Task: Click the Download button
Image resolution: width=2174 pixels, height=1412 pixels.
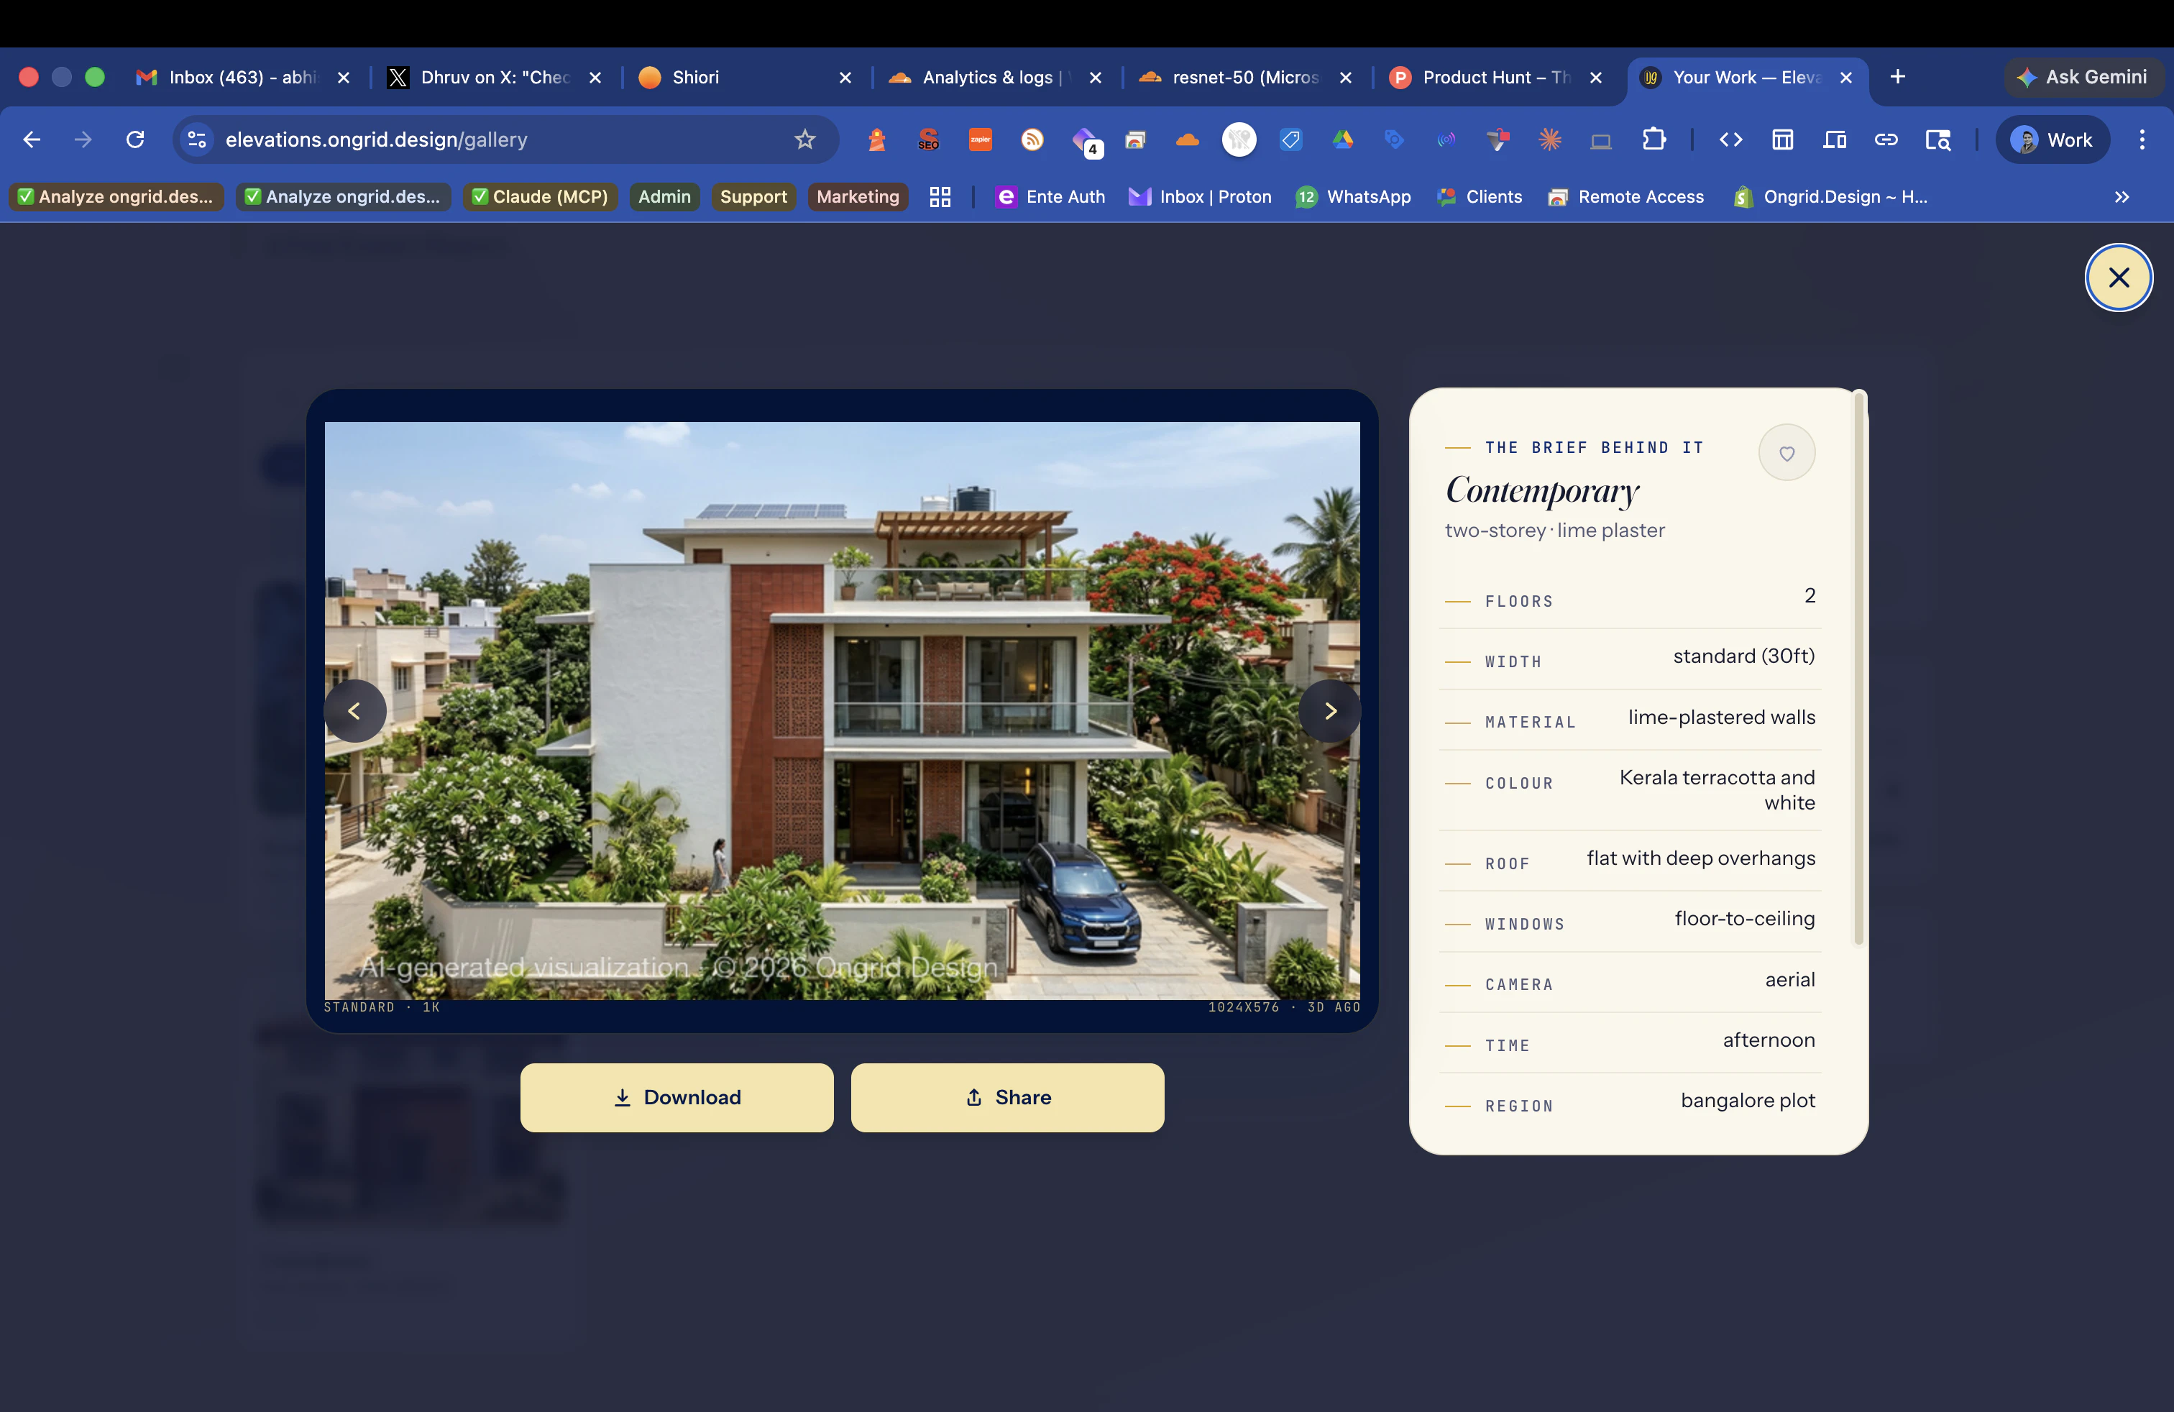Action: tap(676, 1097)
